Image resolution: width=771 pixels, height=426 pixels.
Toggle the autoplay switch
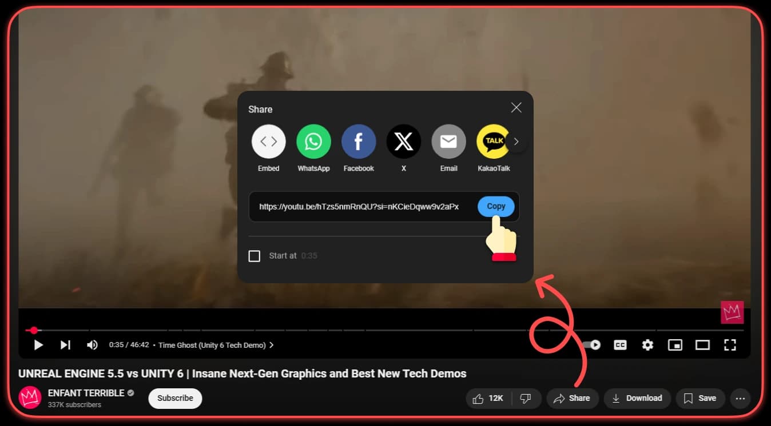click(x=591, y=345)
